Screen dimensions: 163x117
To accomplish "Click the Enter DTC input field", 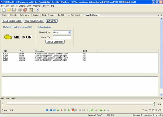I will [62, 37].
